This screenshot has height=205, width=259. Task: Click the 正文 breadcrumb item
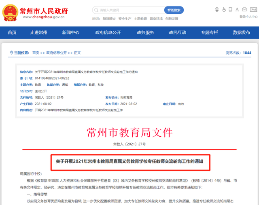77,53
